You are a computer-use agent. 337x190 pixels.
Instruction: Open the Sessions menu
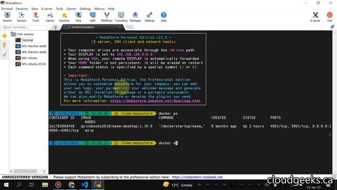pos(22,8)
